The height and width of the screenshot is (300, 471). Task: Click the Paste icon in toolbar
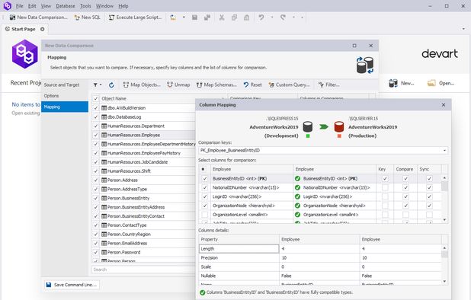(x=247, y=18)
